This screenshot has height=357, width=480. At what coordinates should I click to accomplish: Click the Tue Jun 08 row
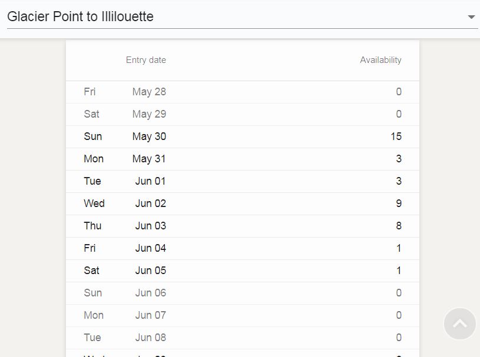243,338
